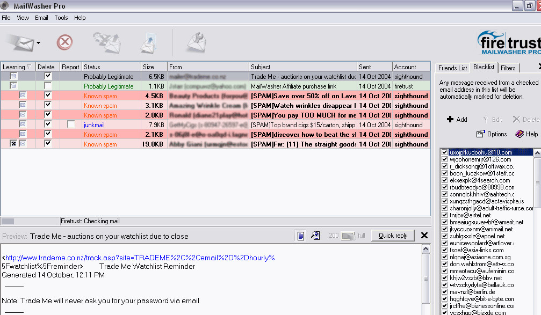Adjust the preview length slider
Screen dimensions: 541x315
pos(348,236)
